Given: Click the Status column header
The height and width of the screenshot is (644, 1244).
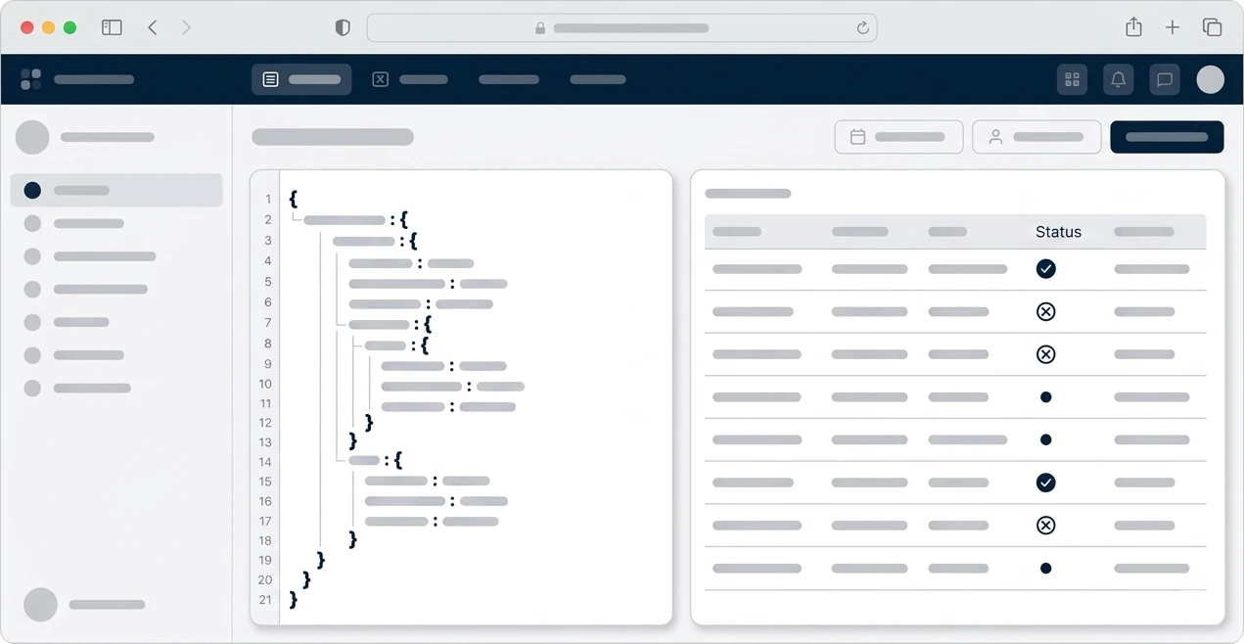Looking at the screenshot, I should click(1058, 232).
